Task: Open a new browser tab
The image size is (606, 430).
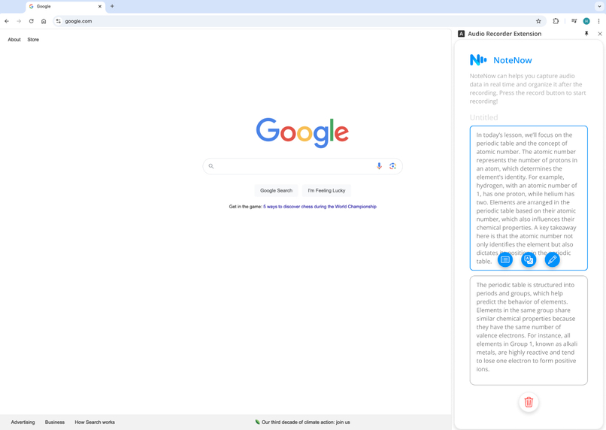Action: point(112,6)
